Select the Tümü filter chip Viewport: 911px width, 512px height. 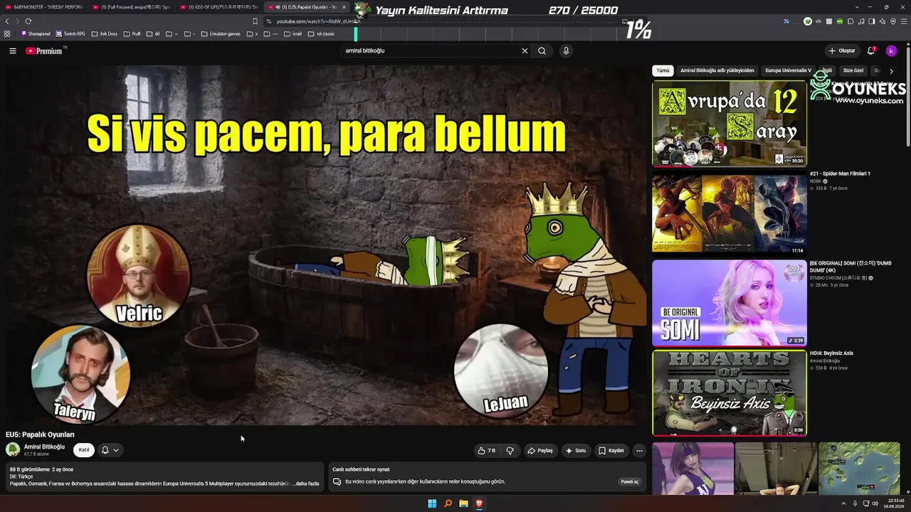663,70
